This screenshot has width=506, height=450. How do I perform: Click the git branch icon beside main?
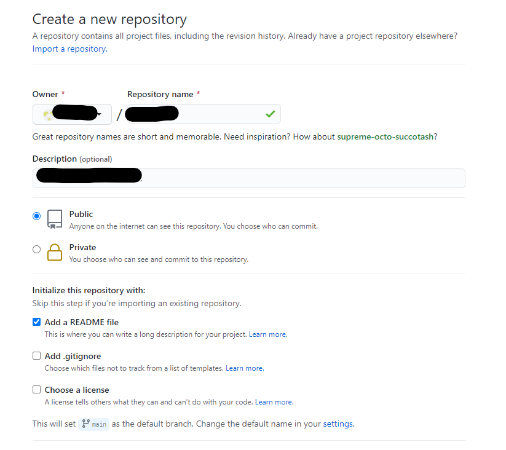(x=85, y=424)
